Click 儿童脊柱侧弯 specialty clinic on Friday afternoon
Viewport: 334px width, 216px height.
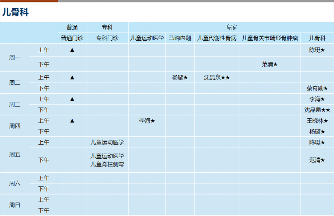107,164
